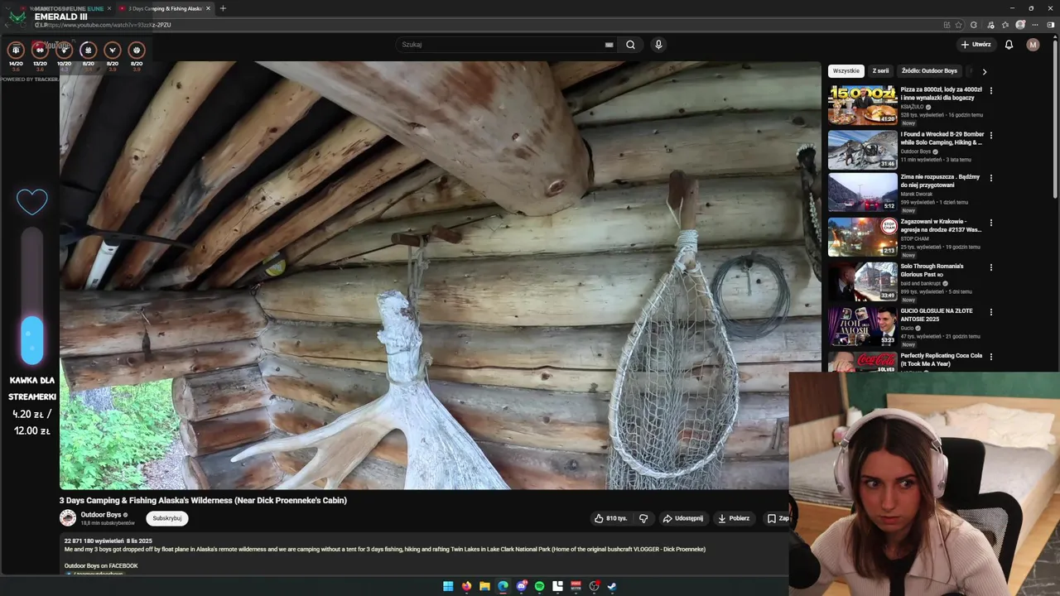
Task: Open the browser settings and more menu
Action: (x=1035, y=25)
